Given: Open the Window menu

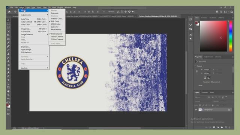Looking at the screenshot, I should click(x=67, y=7).
